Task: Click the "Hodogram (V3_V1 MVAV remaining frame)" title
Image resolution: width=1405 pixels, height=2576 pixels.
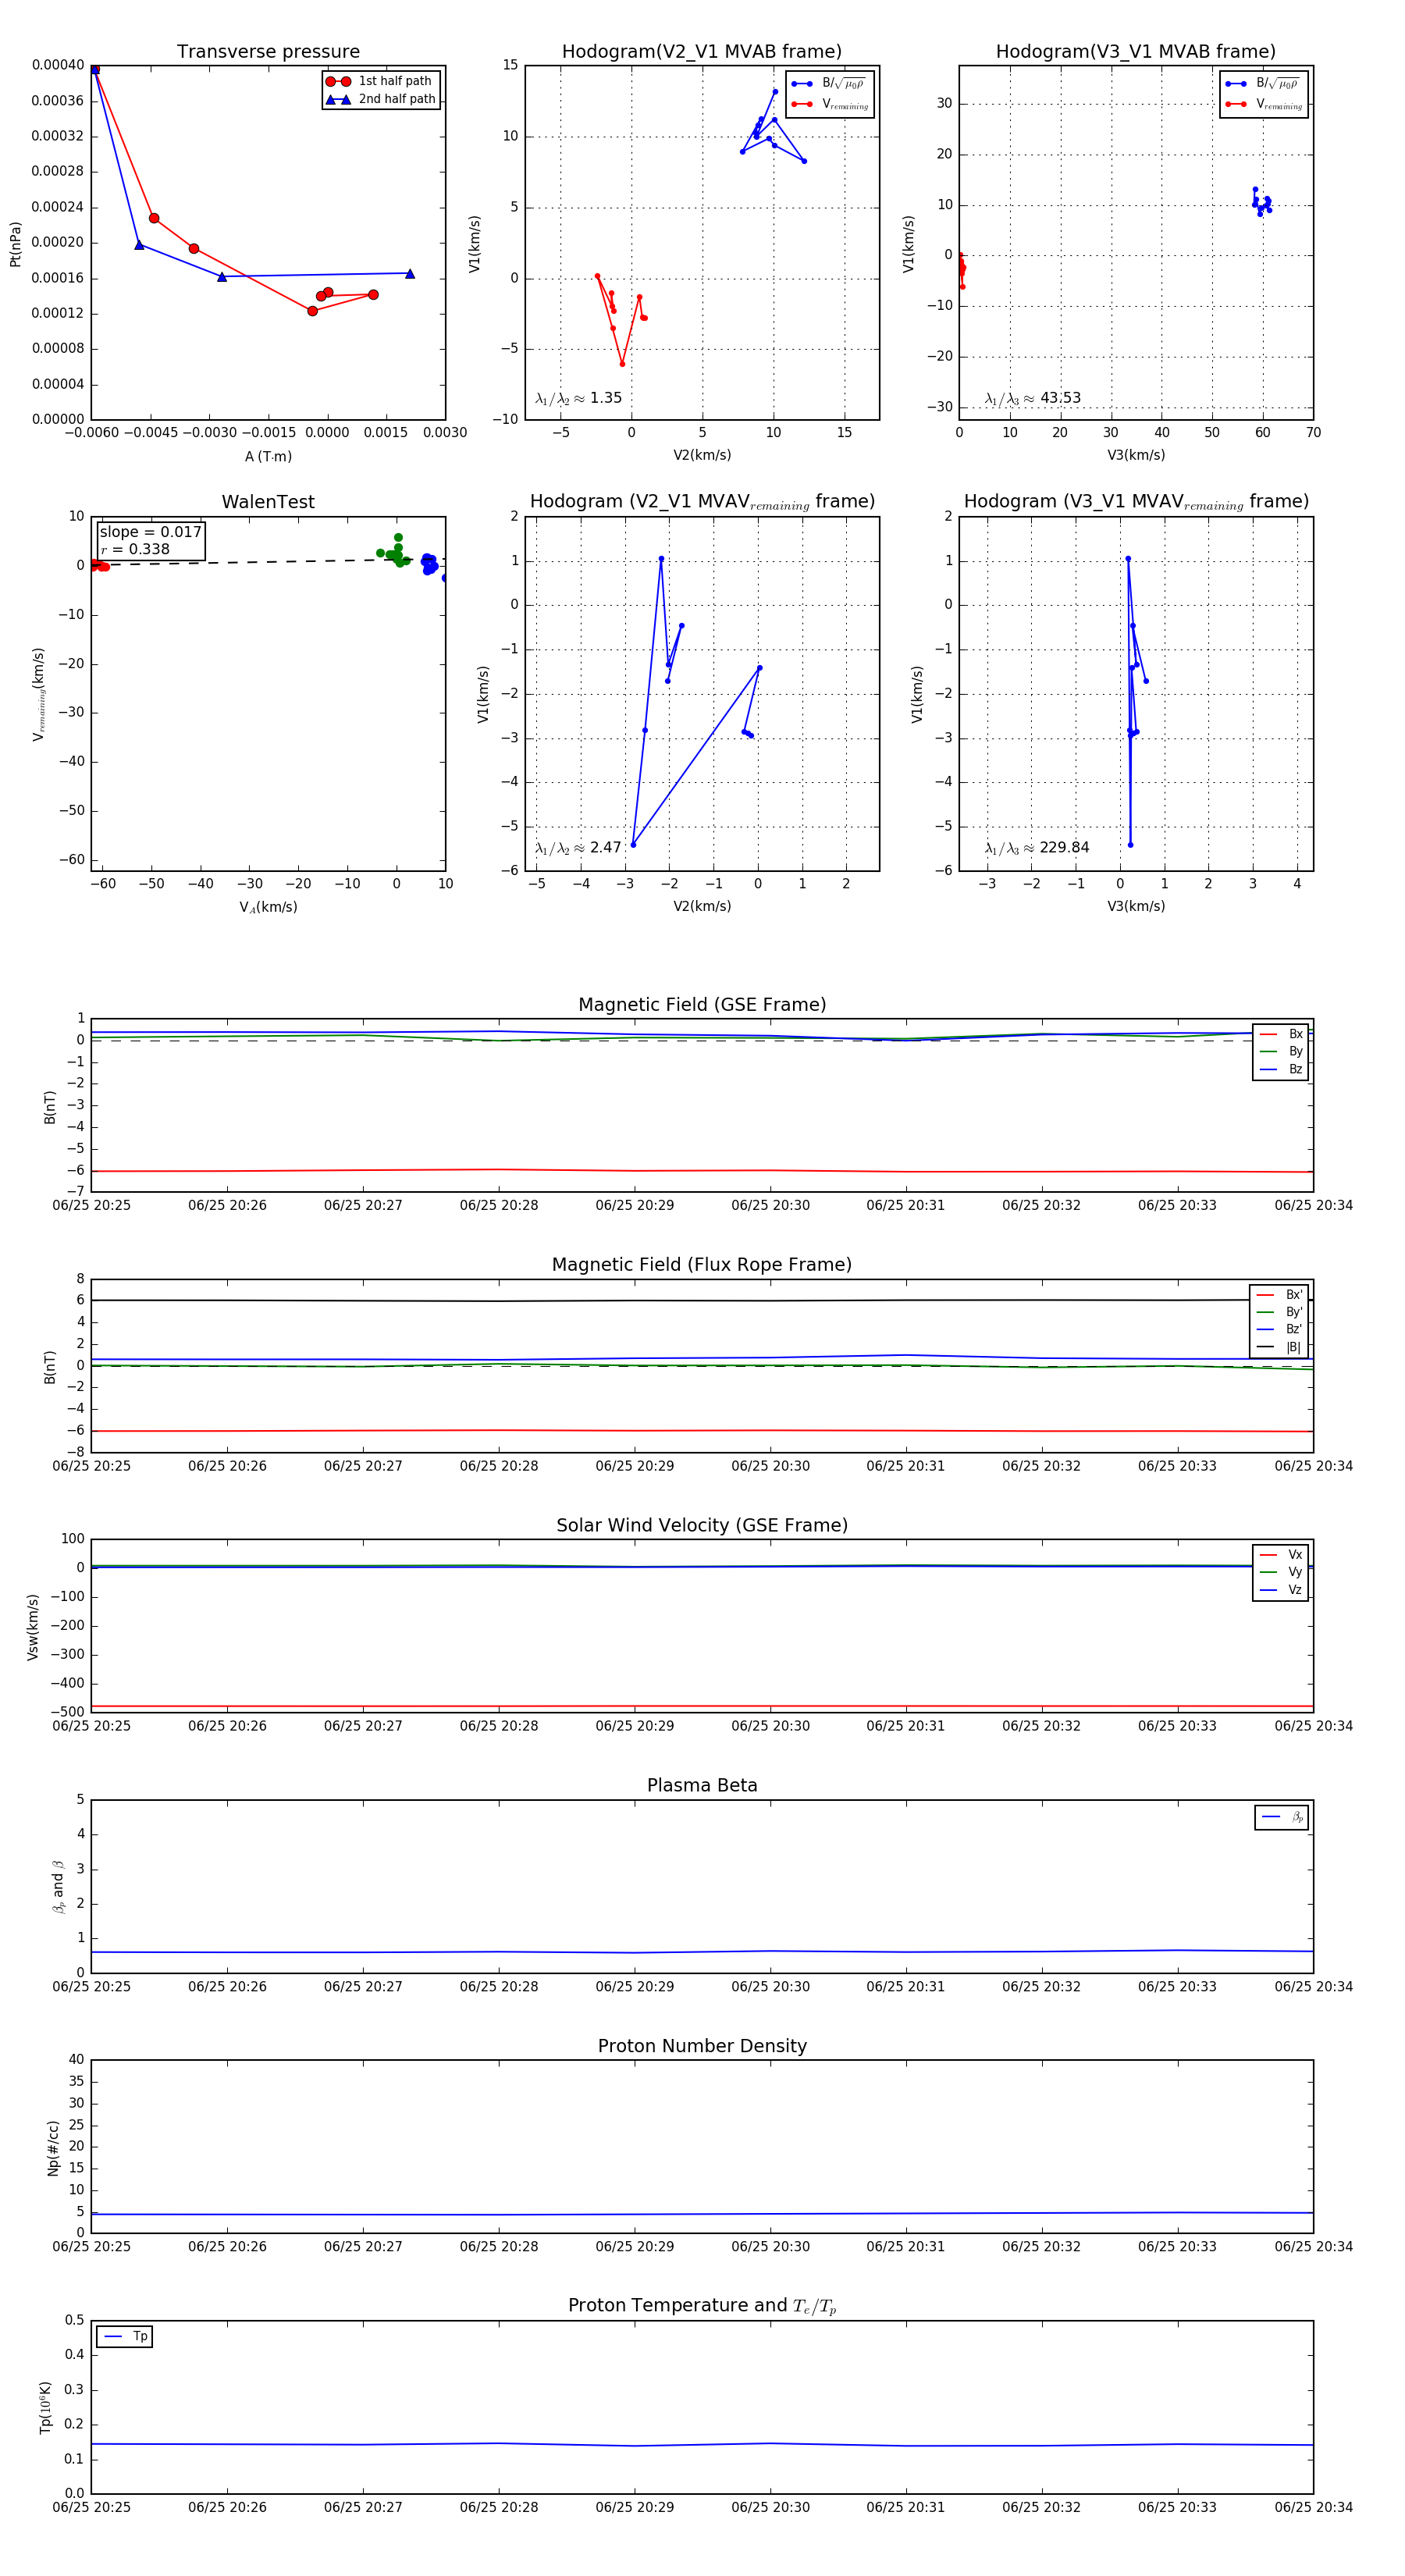Action: [x=1136, y=502]
